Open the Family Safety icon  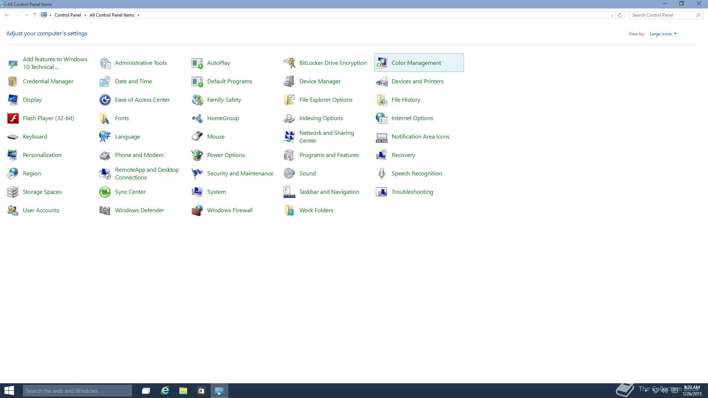197,100
